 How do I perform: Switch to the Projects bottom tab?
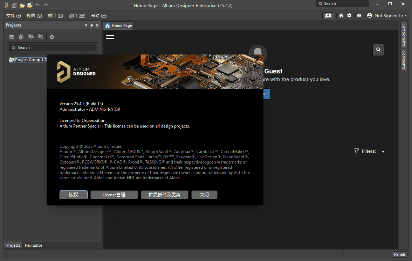pyautogui.click(x=13, y=245)
